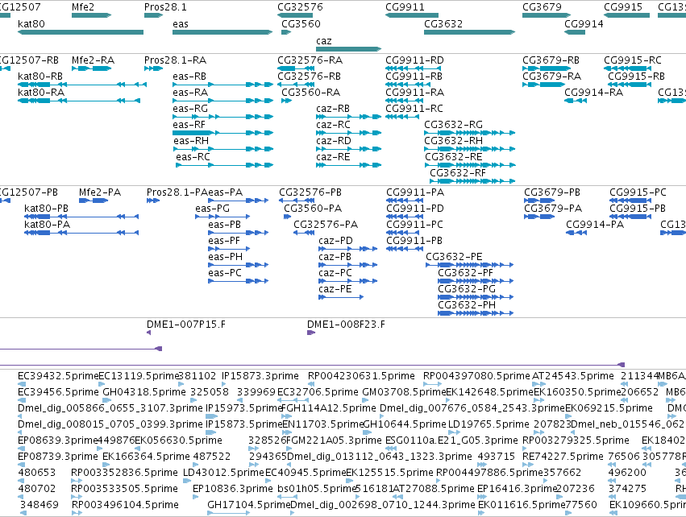This screenshot has width=686, height=517.
Task: Click the CG32576 gene label
Action: tap(300, 7)
